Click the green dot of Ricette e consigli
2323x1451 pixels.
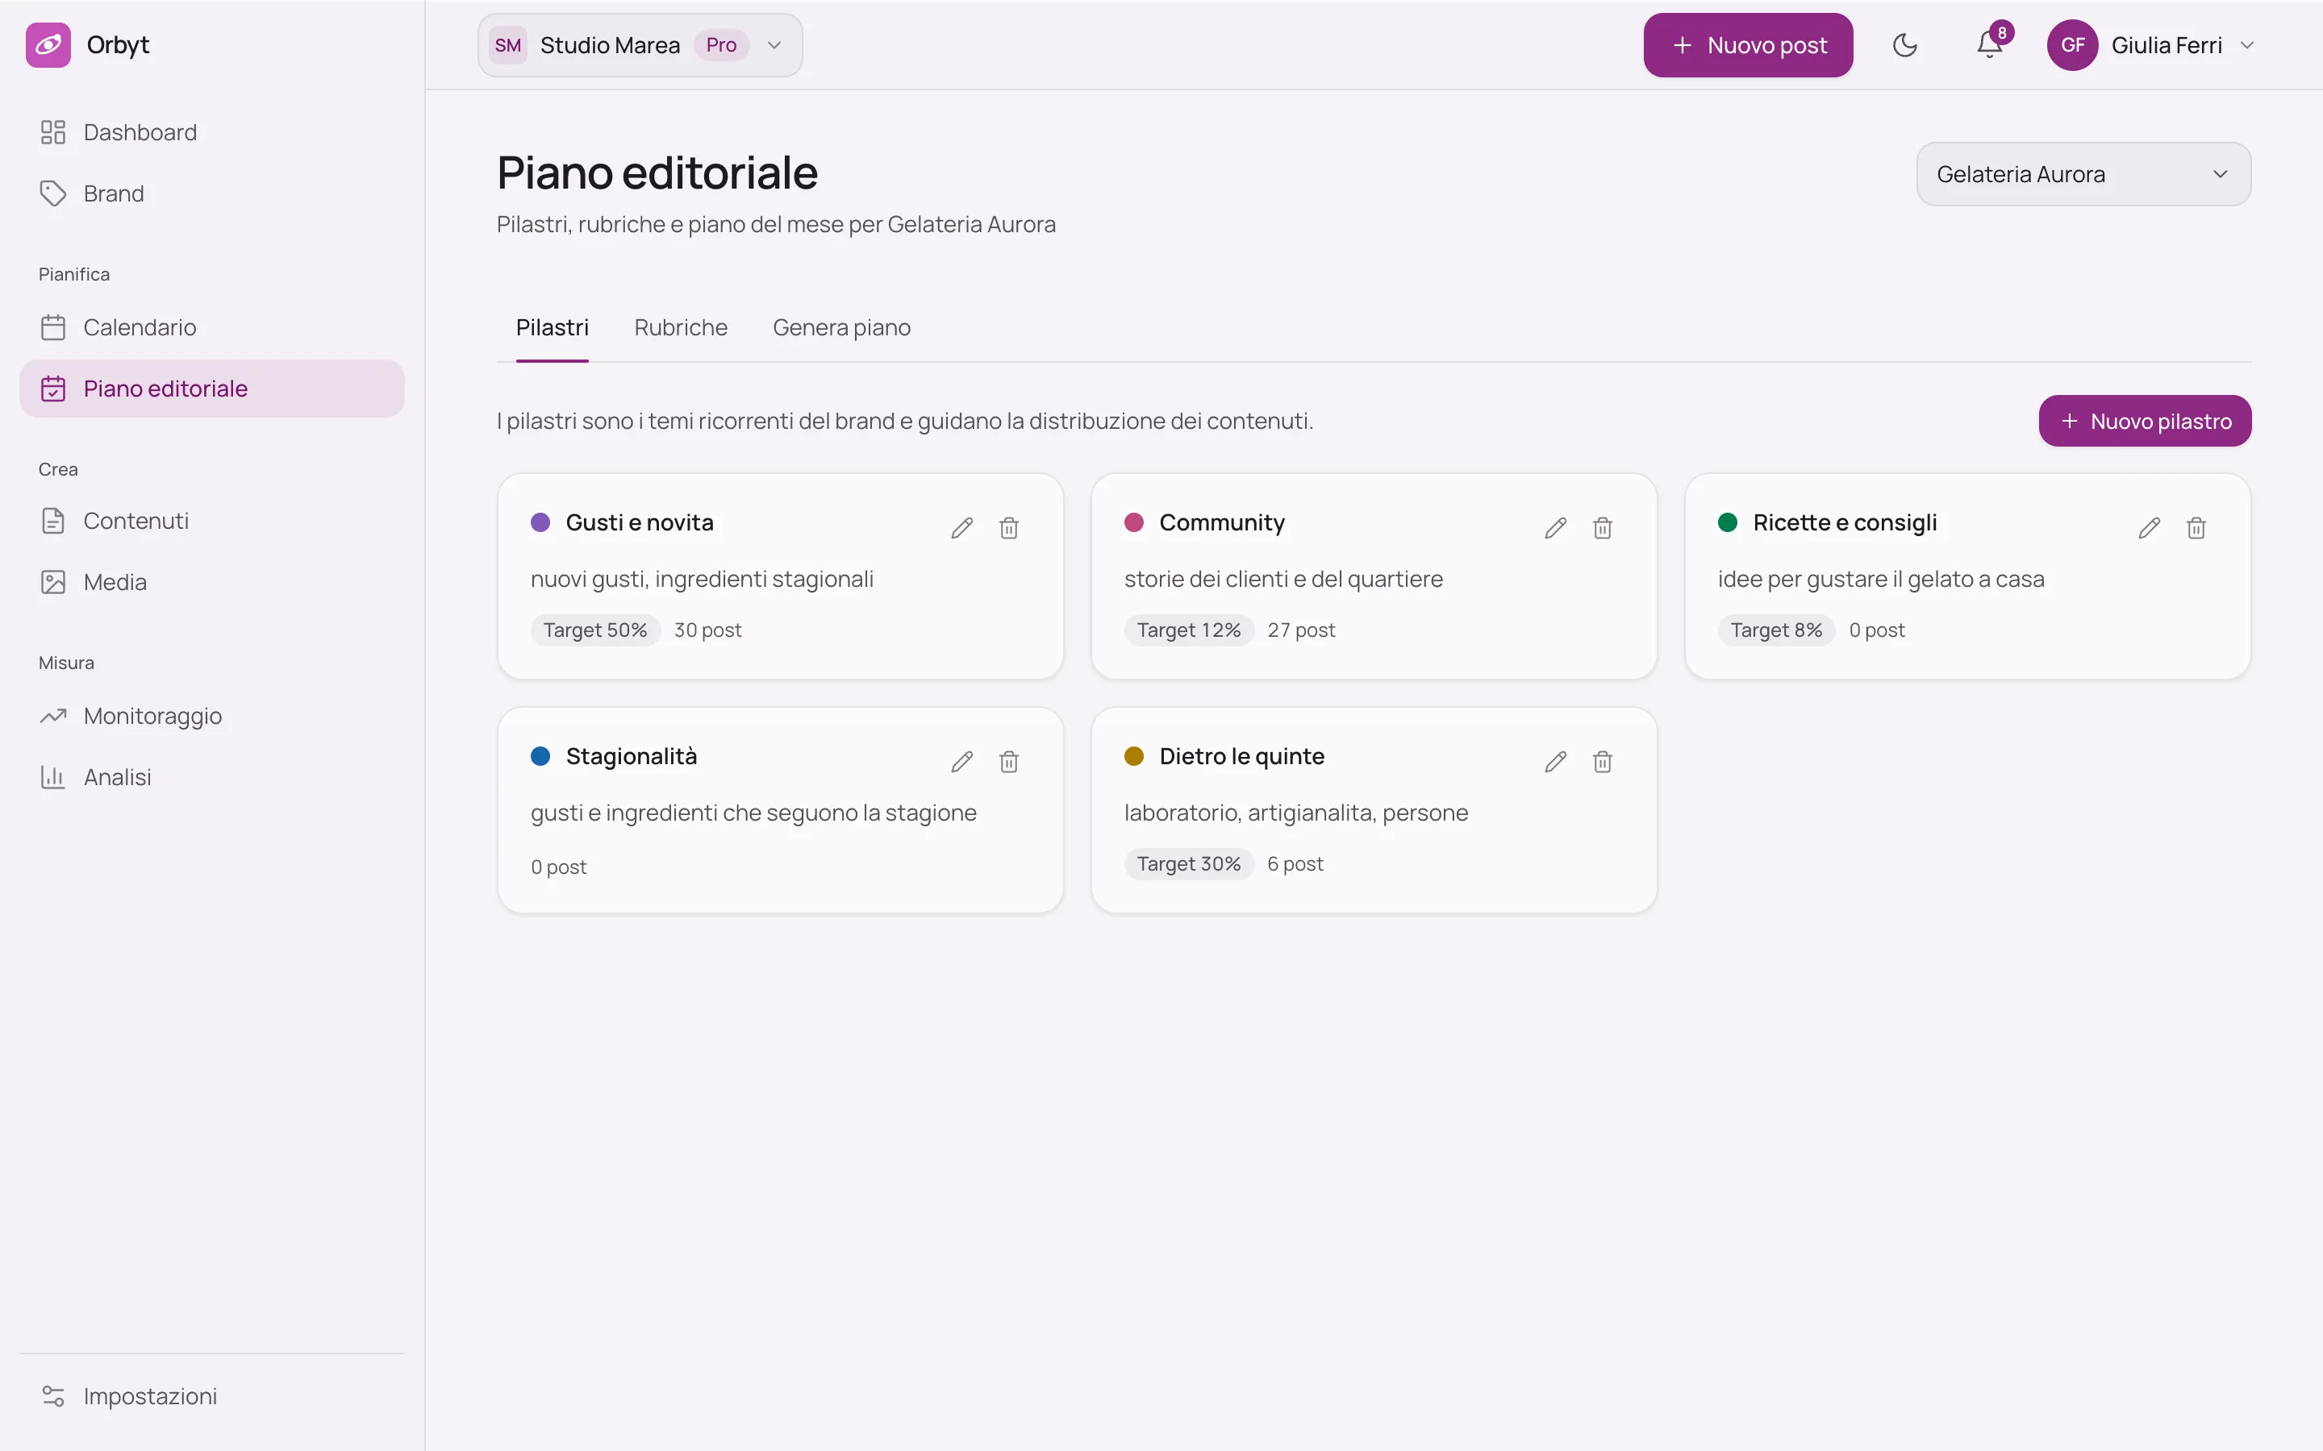pos(1727,522)
